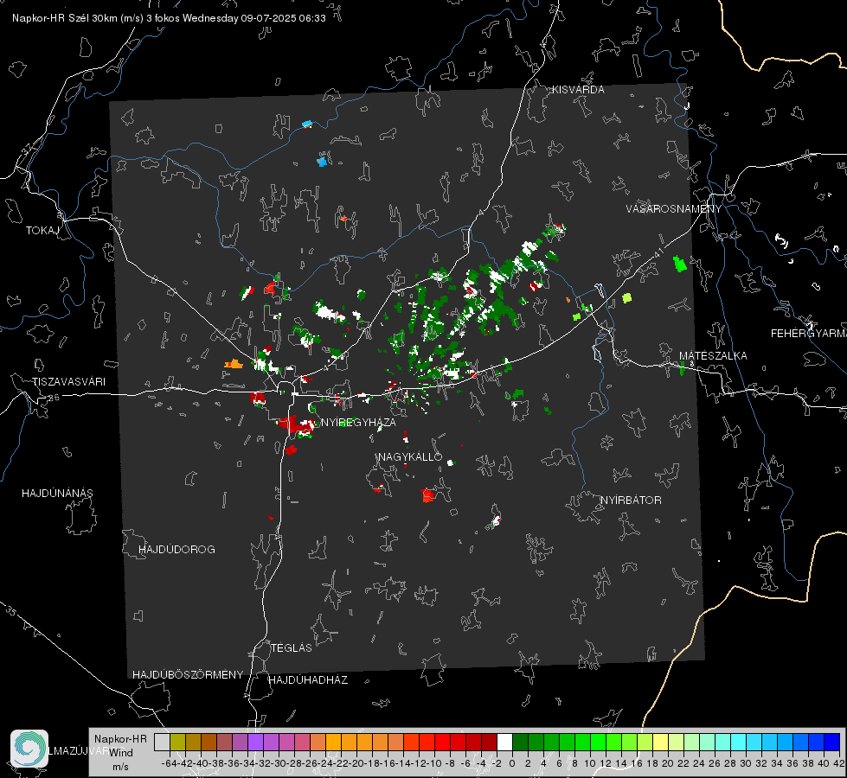Screen dimensions: 847x778
Task: Click the MÁTÉSZALKA town label
Action: coord(713,356)
